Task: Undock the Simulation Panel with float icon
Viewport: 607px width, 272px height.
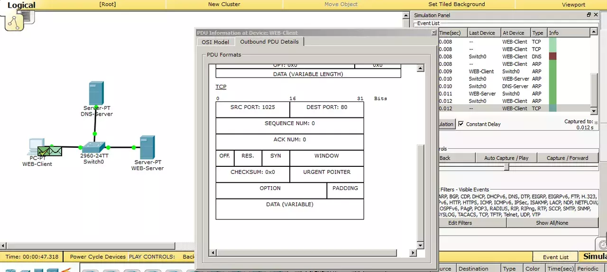Action: tap(589, 15)
